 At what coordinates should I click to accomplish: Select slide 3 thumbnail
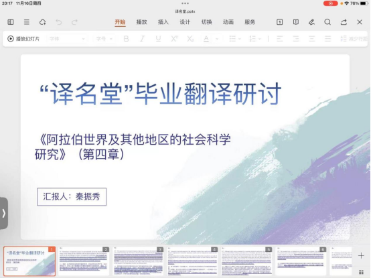coord(138,261)
